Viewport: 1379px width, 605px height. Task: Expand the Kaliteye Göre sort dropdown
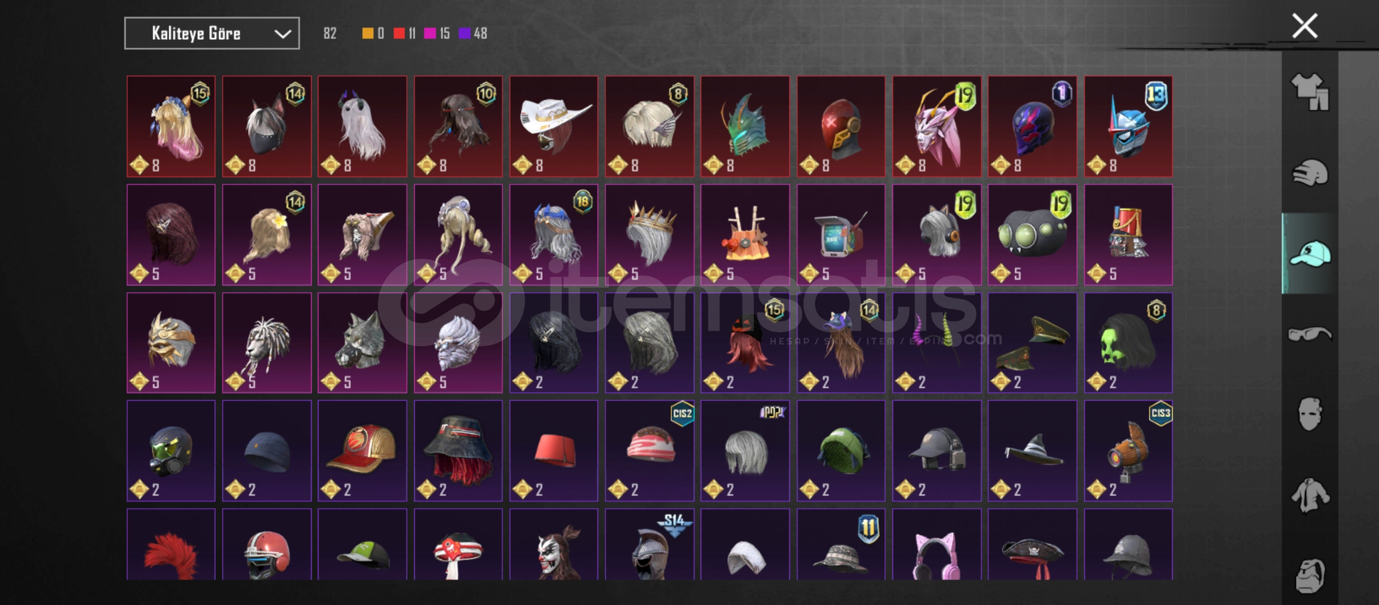click(x=212, y=34)
